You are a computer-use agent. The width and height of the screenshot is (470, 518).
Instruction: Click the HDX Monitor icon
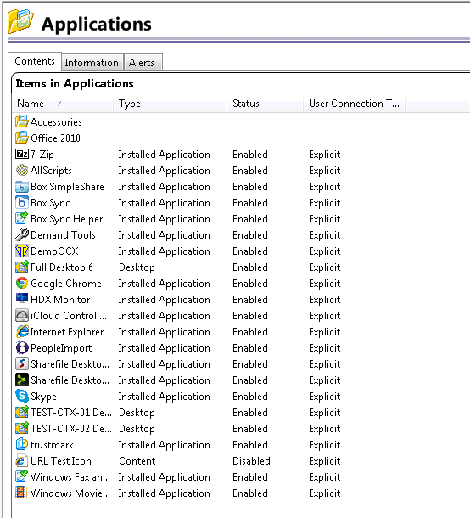click(22, 299)
